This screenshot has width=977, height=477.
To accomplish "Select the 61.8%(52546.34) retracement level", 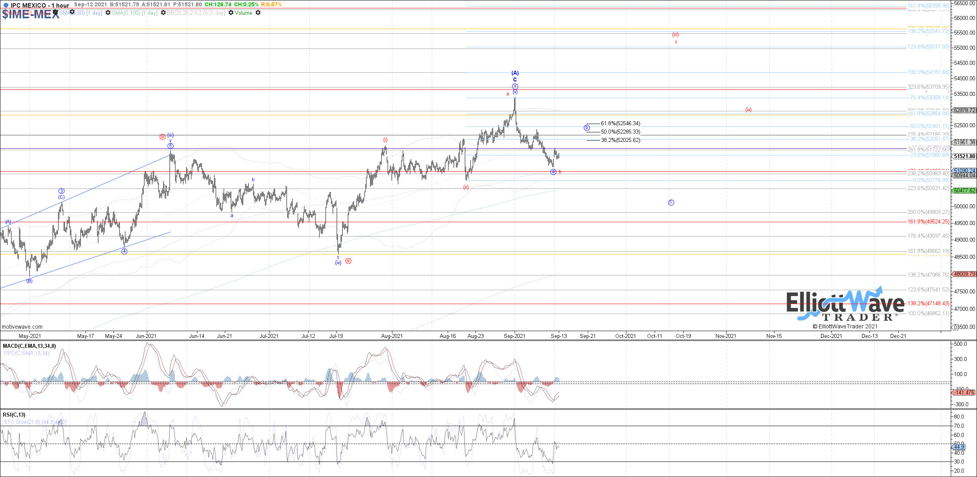I will pos(620,124).
